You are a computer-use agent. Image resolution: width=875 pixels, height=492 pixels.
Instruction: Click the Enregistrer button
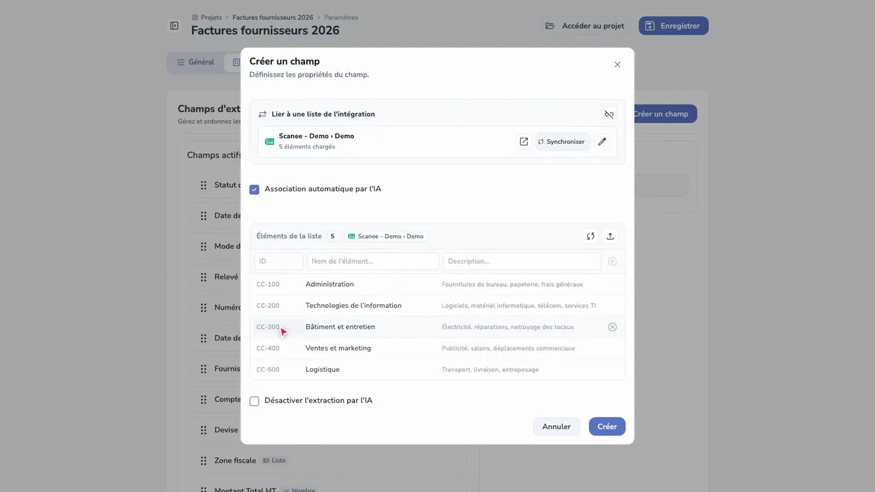point(673,26)
